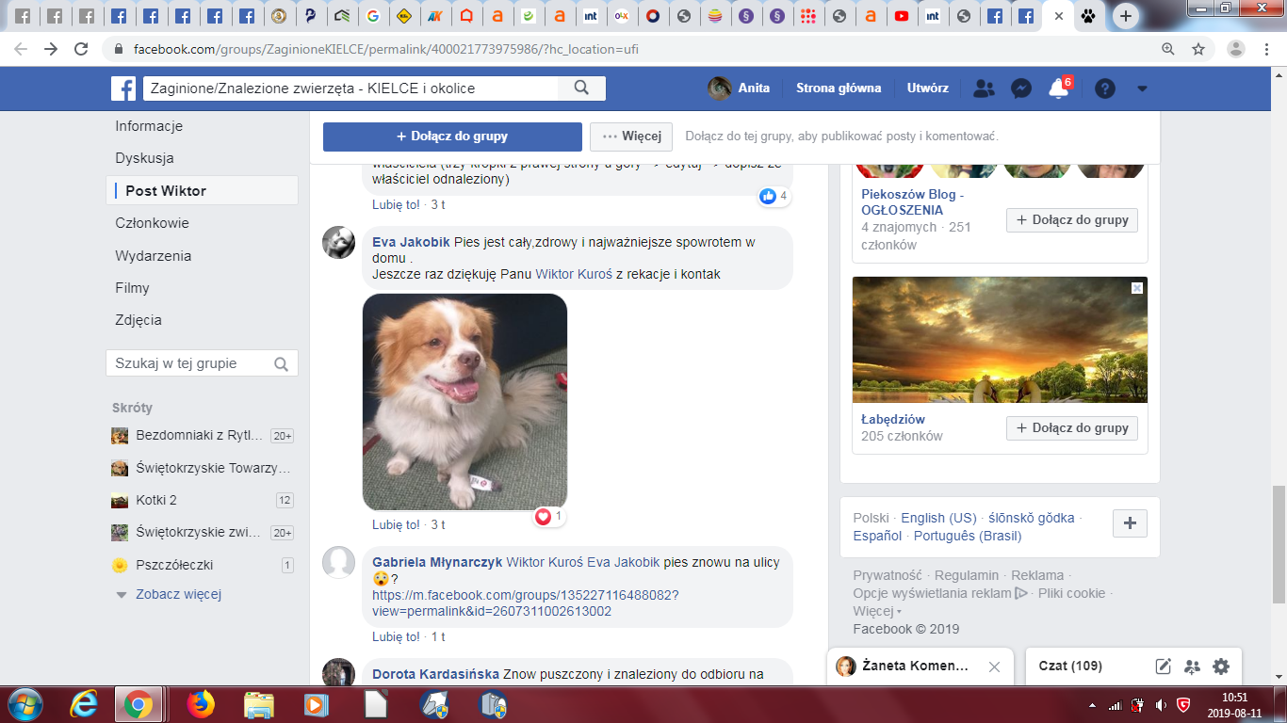
Task: Open the Członkowie section
Action: (x=152, y=223)
